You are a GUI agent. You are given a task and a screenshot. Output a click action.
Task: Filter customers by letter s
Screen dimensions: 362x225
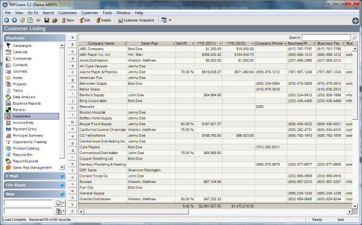click(x=72, y=164)
